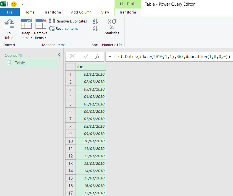Click the Table query icon in Queries pane
The width and height of the screenshot is (233, 196).
(x=10, y=63)
